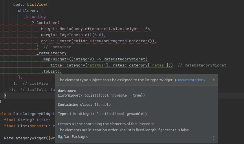The image size is (244, 144).
Task: Click 'children: [' line
Action: click(x=31, y=11)
